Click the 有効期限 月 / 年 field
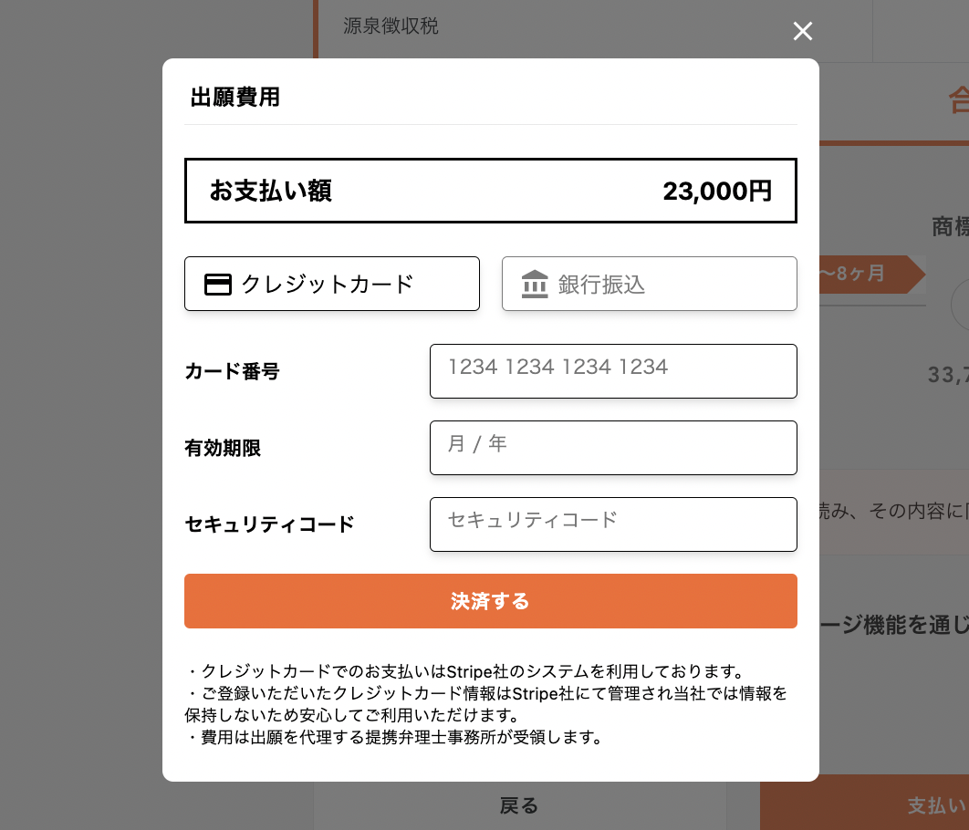 [x=613, y=448]
